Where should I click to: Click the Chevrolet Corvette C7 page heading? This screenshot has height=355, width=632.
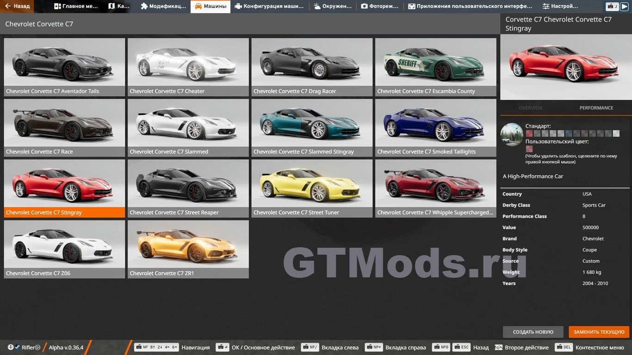coord(39,24)
